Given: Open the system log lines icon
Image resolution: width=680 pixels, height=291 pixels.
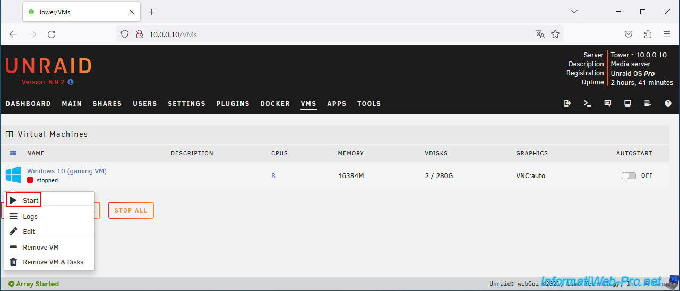Looking at the screenshot, I should (x=648, y=103).
